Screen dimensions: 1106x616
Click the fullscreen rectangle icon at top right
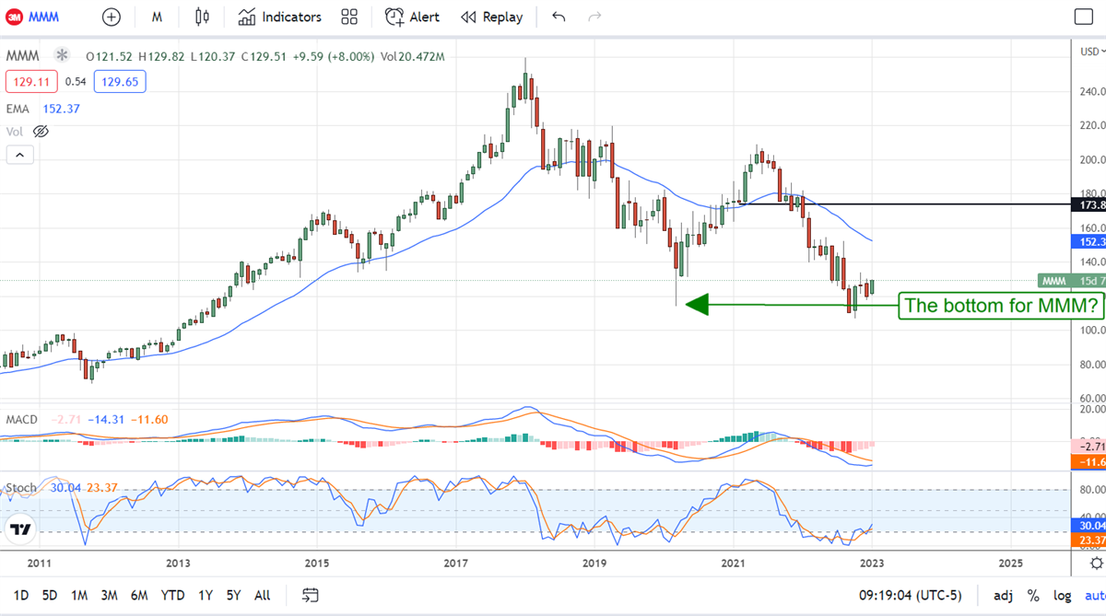(1083, 17)
